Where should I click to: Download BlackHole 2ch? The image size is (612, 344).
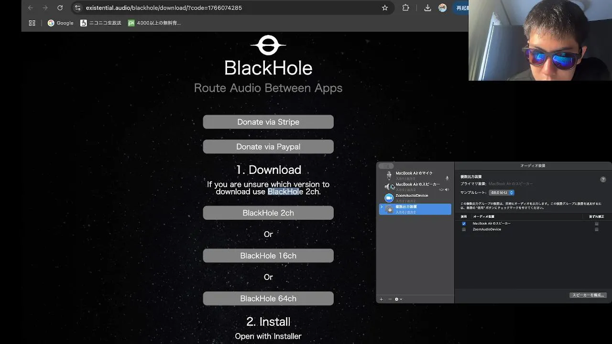pos(268,213)
